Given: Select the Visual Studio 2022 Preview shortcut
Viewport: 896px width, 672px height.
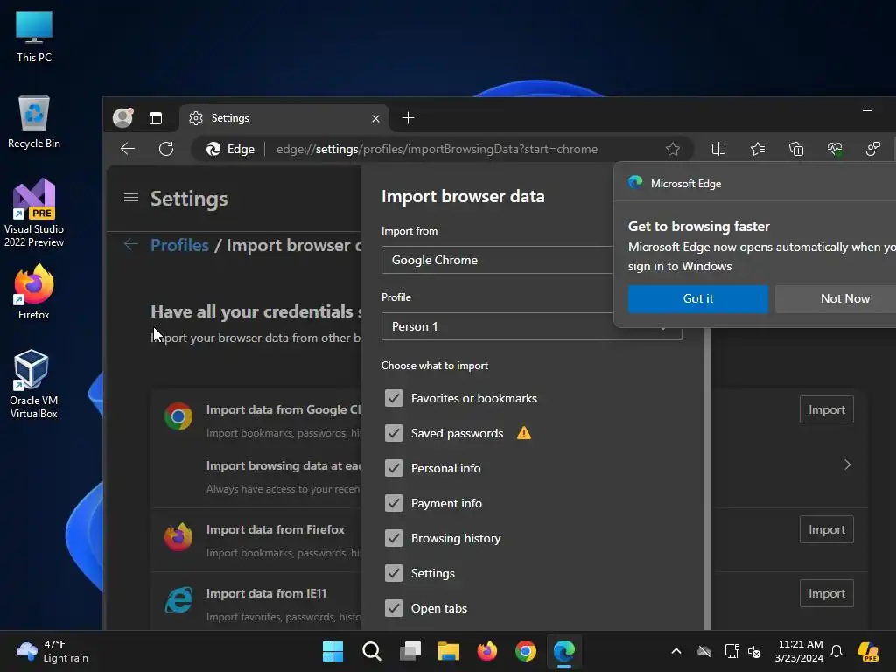Looking at the screenshot, I should click(34, 213).
